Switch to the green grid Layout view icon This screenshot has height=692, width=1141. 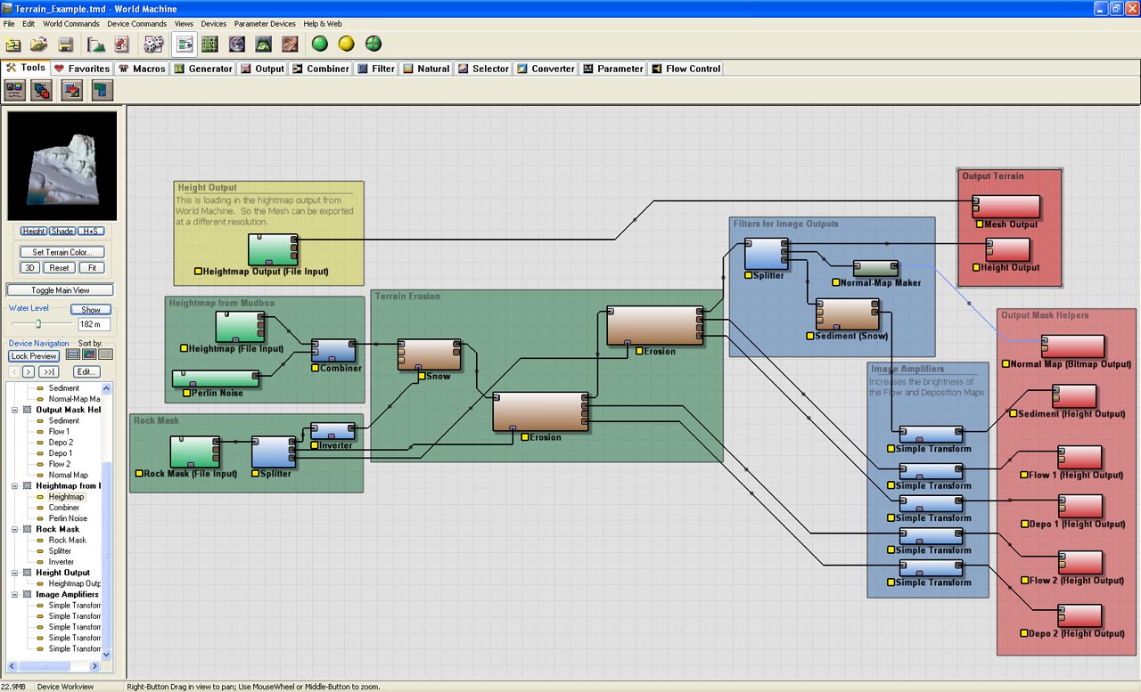(210, 44)
